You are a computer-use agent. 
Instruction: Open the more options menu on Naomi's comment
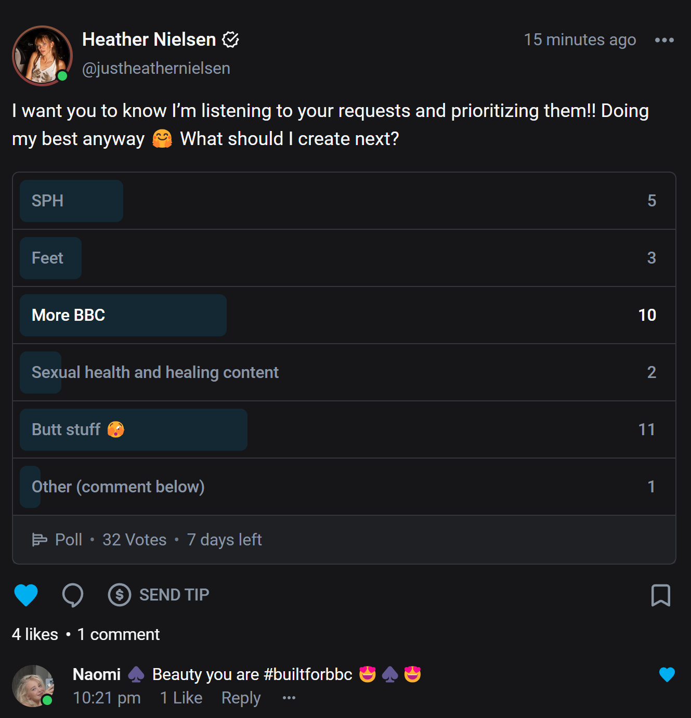(x=289, y=698)
